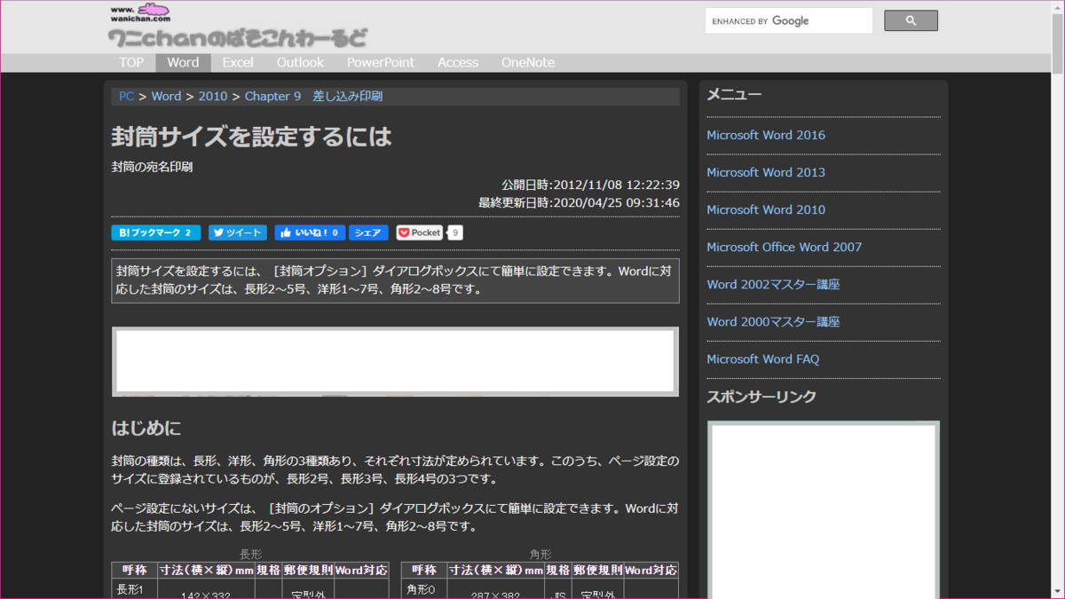Open Word 2000マスター講座 link

pyautogui.click(x=773, y=321)
